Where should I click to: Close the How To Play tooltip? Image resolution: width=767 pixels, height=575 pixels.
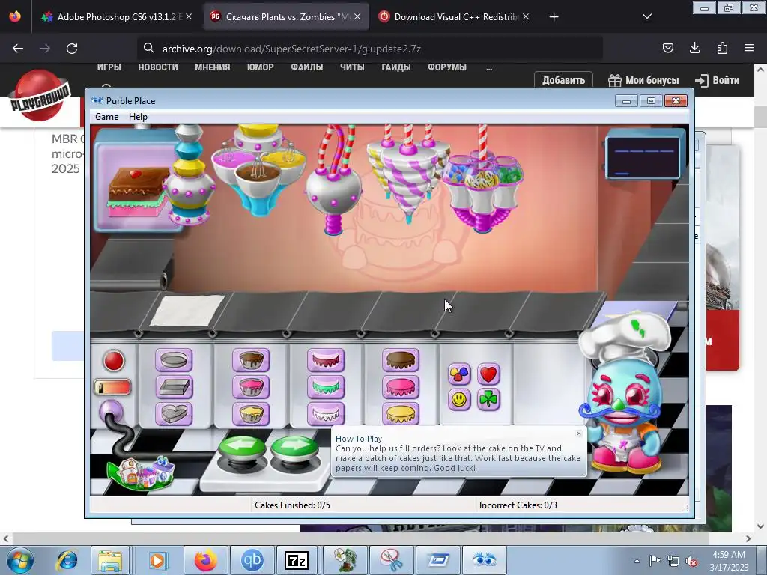(579, 433)
